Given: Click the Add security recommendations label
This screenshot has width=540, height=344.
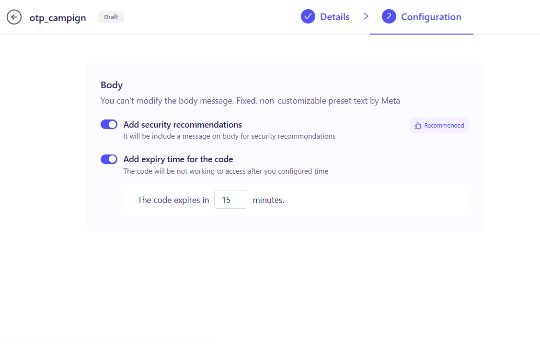Looking at the screenshot, I should tap(183, 125).
